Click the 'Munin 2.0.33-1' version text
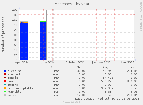 (71, 102)
